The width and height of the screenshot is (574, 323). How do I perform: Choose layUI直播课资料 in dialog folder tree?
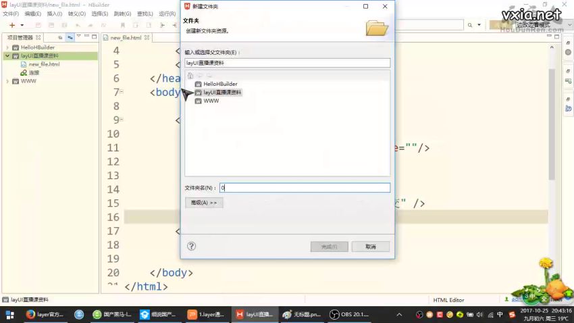point(222,93)
